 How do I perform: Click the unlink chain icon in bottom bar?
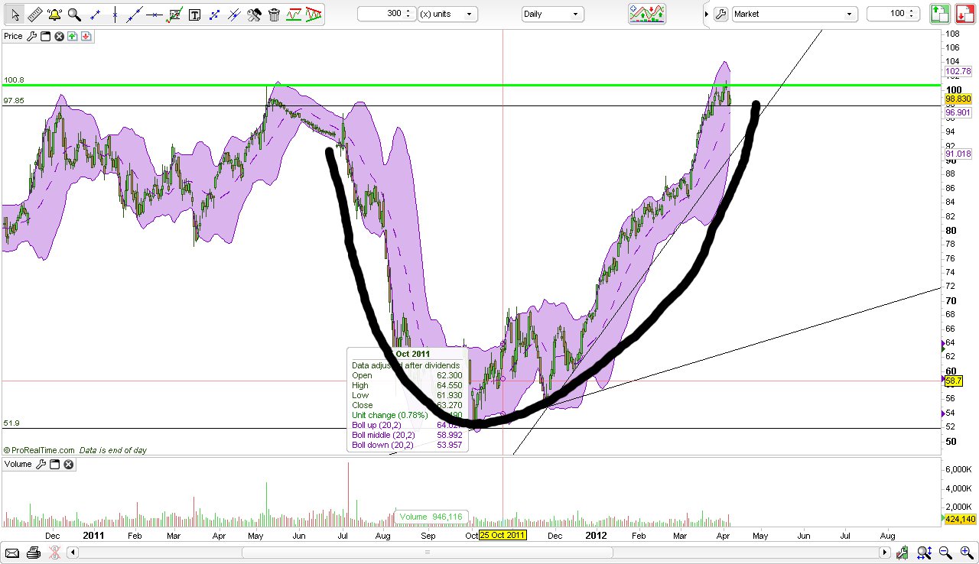point(54,552)
